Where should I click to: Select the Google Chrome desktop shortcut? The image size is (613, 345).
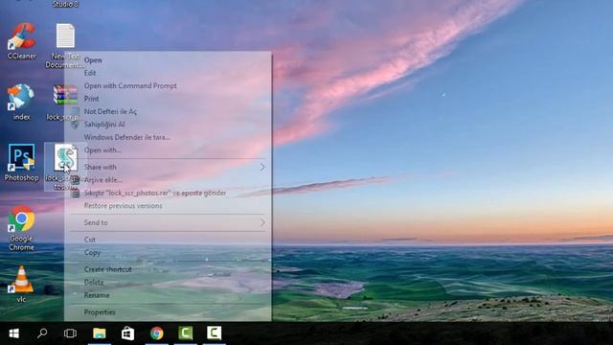click(21, 228)
